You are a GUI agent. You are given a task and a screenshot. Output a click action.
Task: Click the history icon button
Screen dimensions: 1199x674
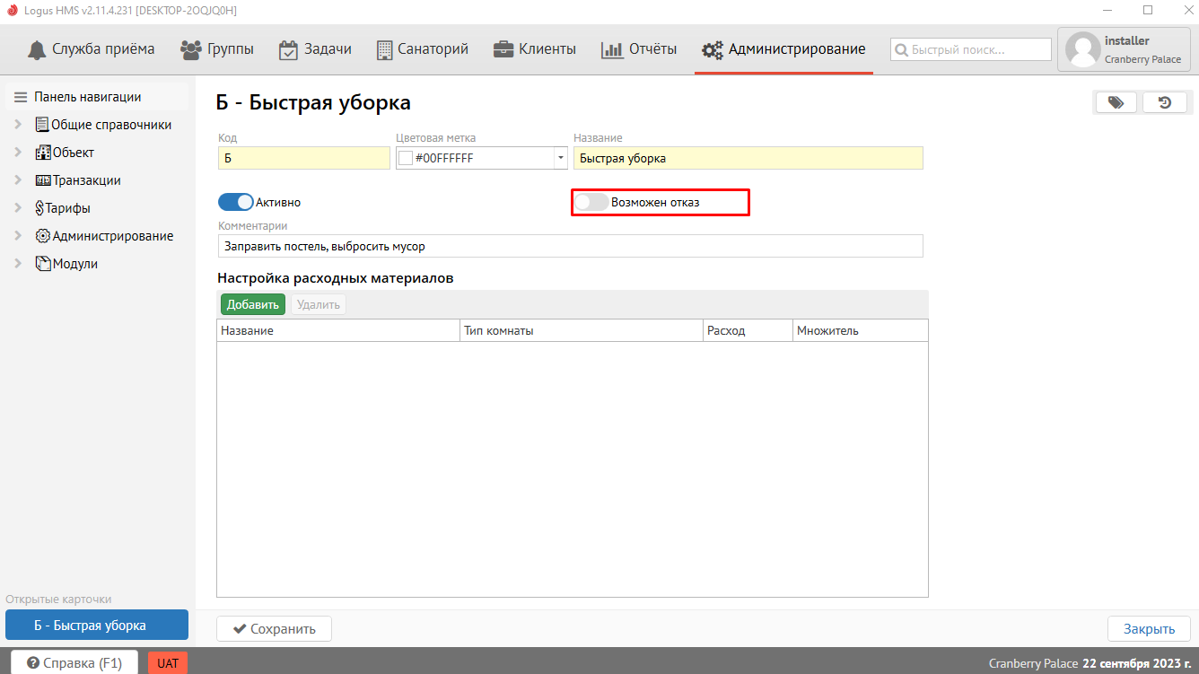pos(1165,102)
